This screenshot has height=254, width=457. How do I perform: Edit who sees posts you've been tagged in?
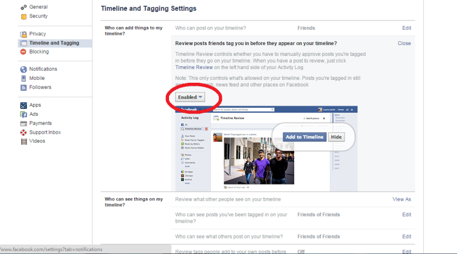407,215
